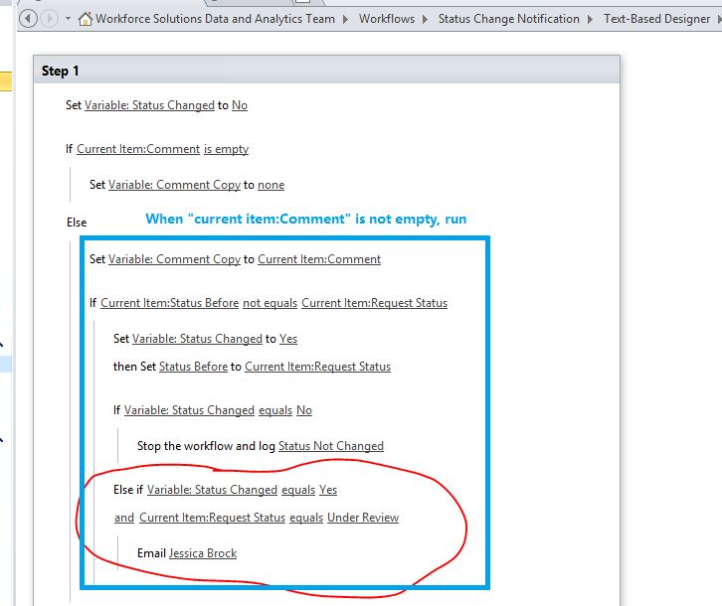This screenshot has width=722, height=606.
Task: Expand arrow after Workforce Solutions Data and Analytics Team
Action: pos(346,19)
